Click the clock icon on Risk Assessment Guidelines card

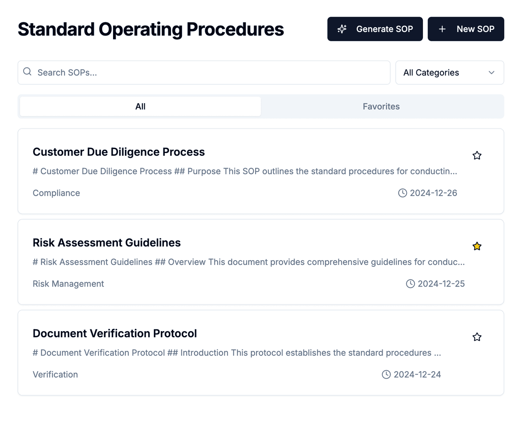pyautogui.click(x=410, y=283)
